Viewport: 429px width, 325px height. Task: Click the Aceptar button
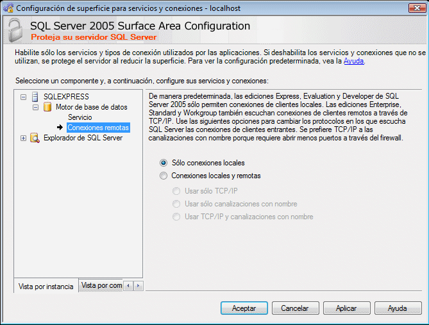pyautogui.click(x=244, y=308)
